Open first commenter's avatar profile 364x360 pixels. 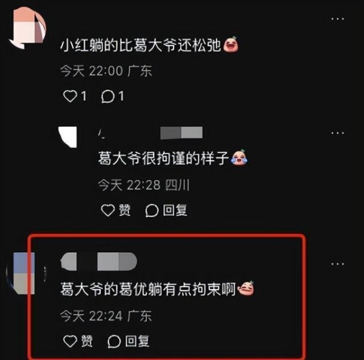(x=27, y=28)
